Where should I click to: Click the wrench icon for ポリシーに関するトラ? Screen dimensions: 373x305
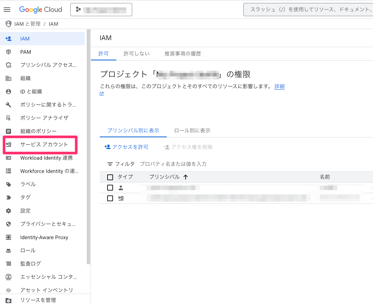[8, 104]
